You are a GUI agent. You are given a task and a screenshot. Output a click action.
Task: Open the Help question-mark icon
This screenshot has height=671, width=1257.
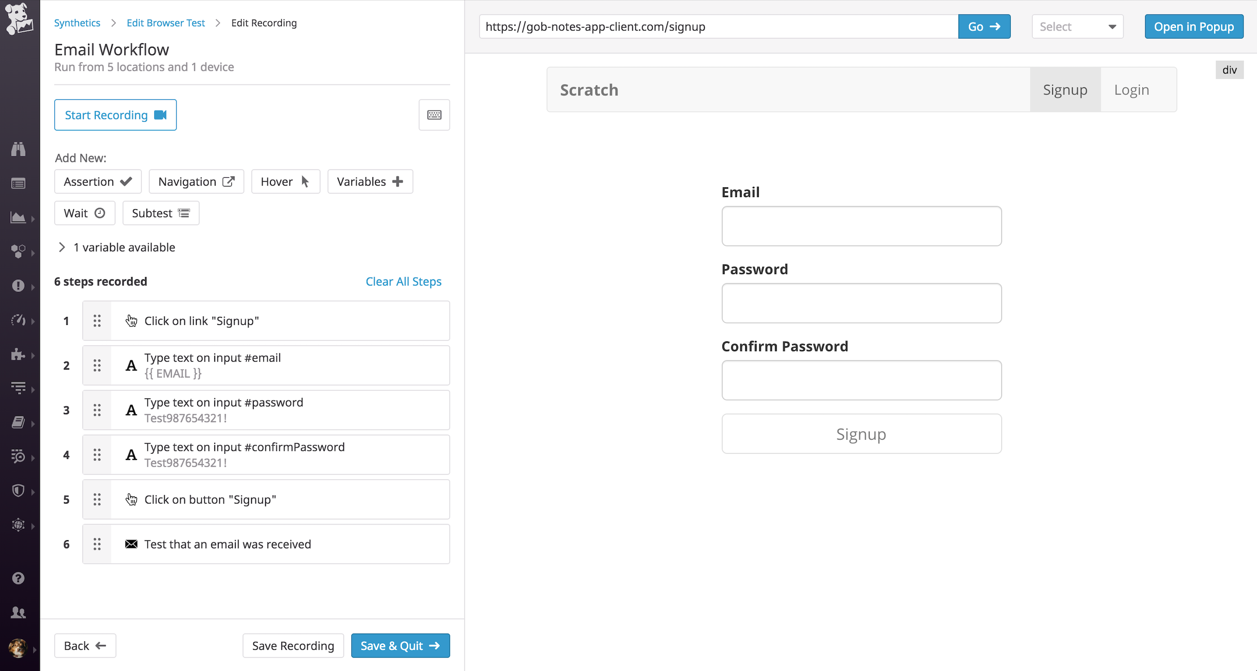[18, 578]
